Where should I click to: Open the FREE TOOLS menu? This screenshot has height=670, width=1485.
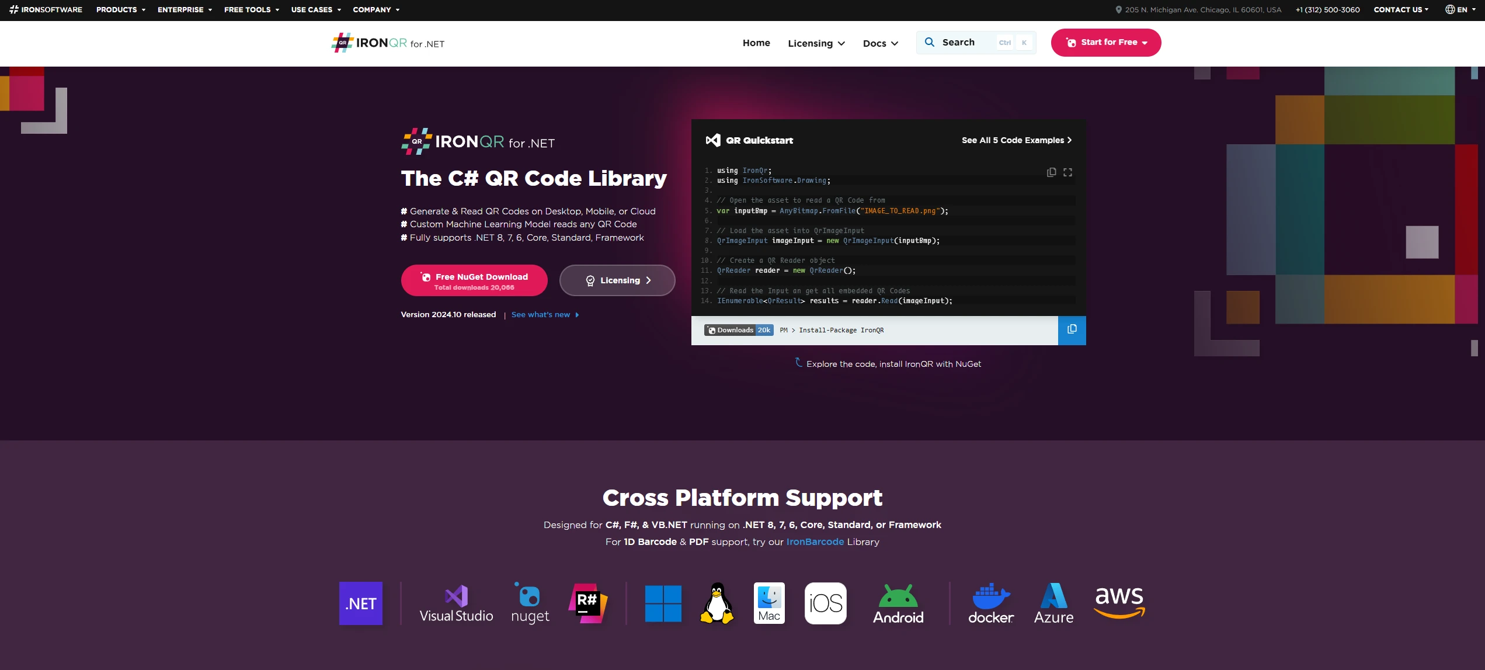pos(251,10)
